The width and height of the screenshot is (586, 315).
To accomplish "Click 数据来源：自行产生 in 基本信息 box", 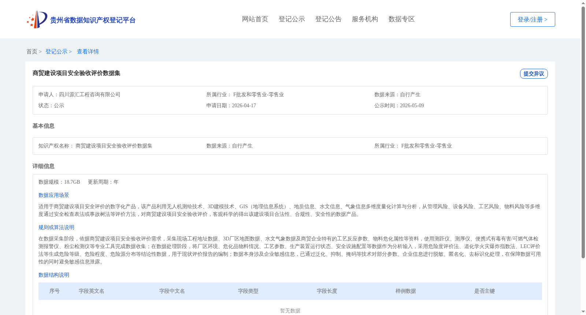I will (229, 146).
